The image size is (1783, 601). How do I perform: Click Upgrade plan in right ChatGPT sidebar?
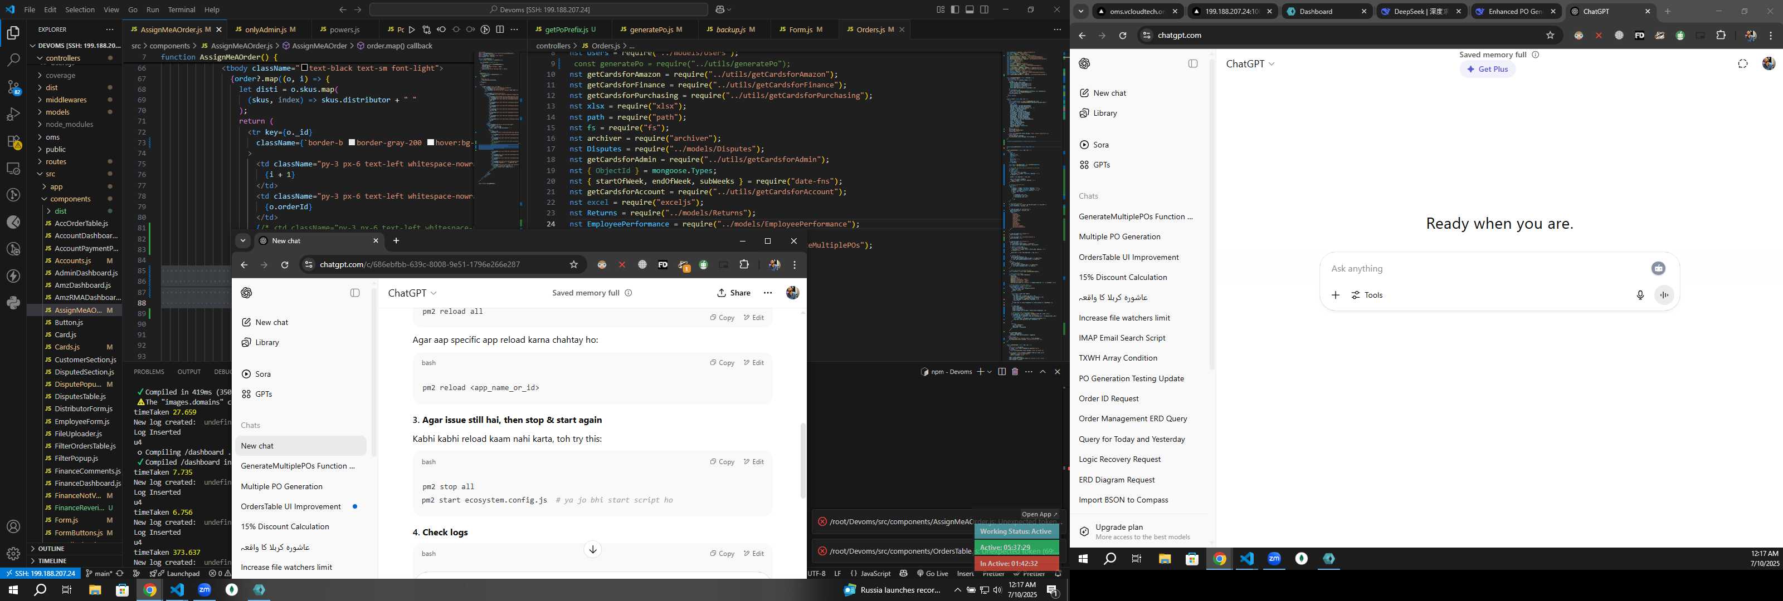[x=1142, y=531]
